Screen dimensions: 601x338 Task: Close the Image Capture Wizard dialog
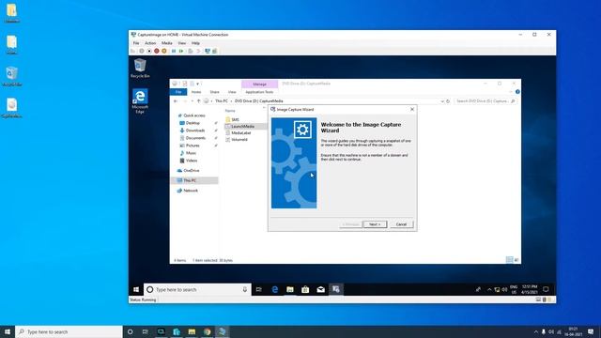coord(412,109)
